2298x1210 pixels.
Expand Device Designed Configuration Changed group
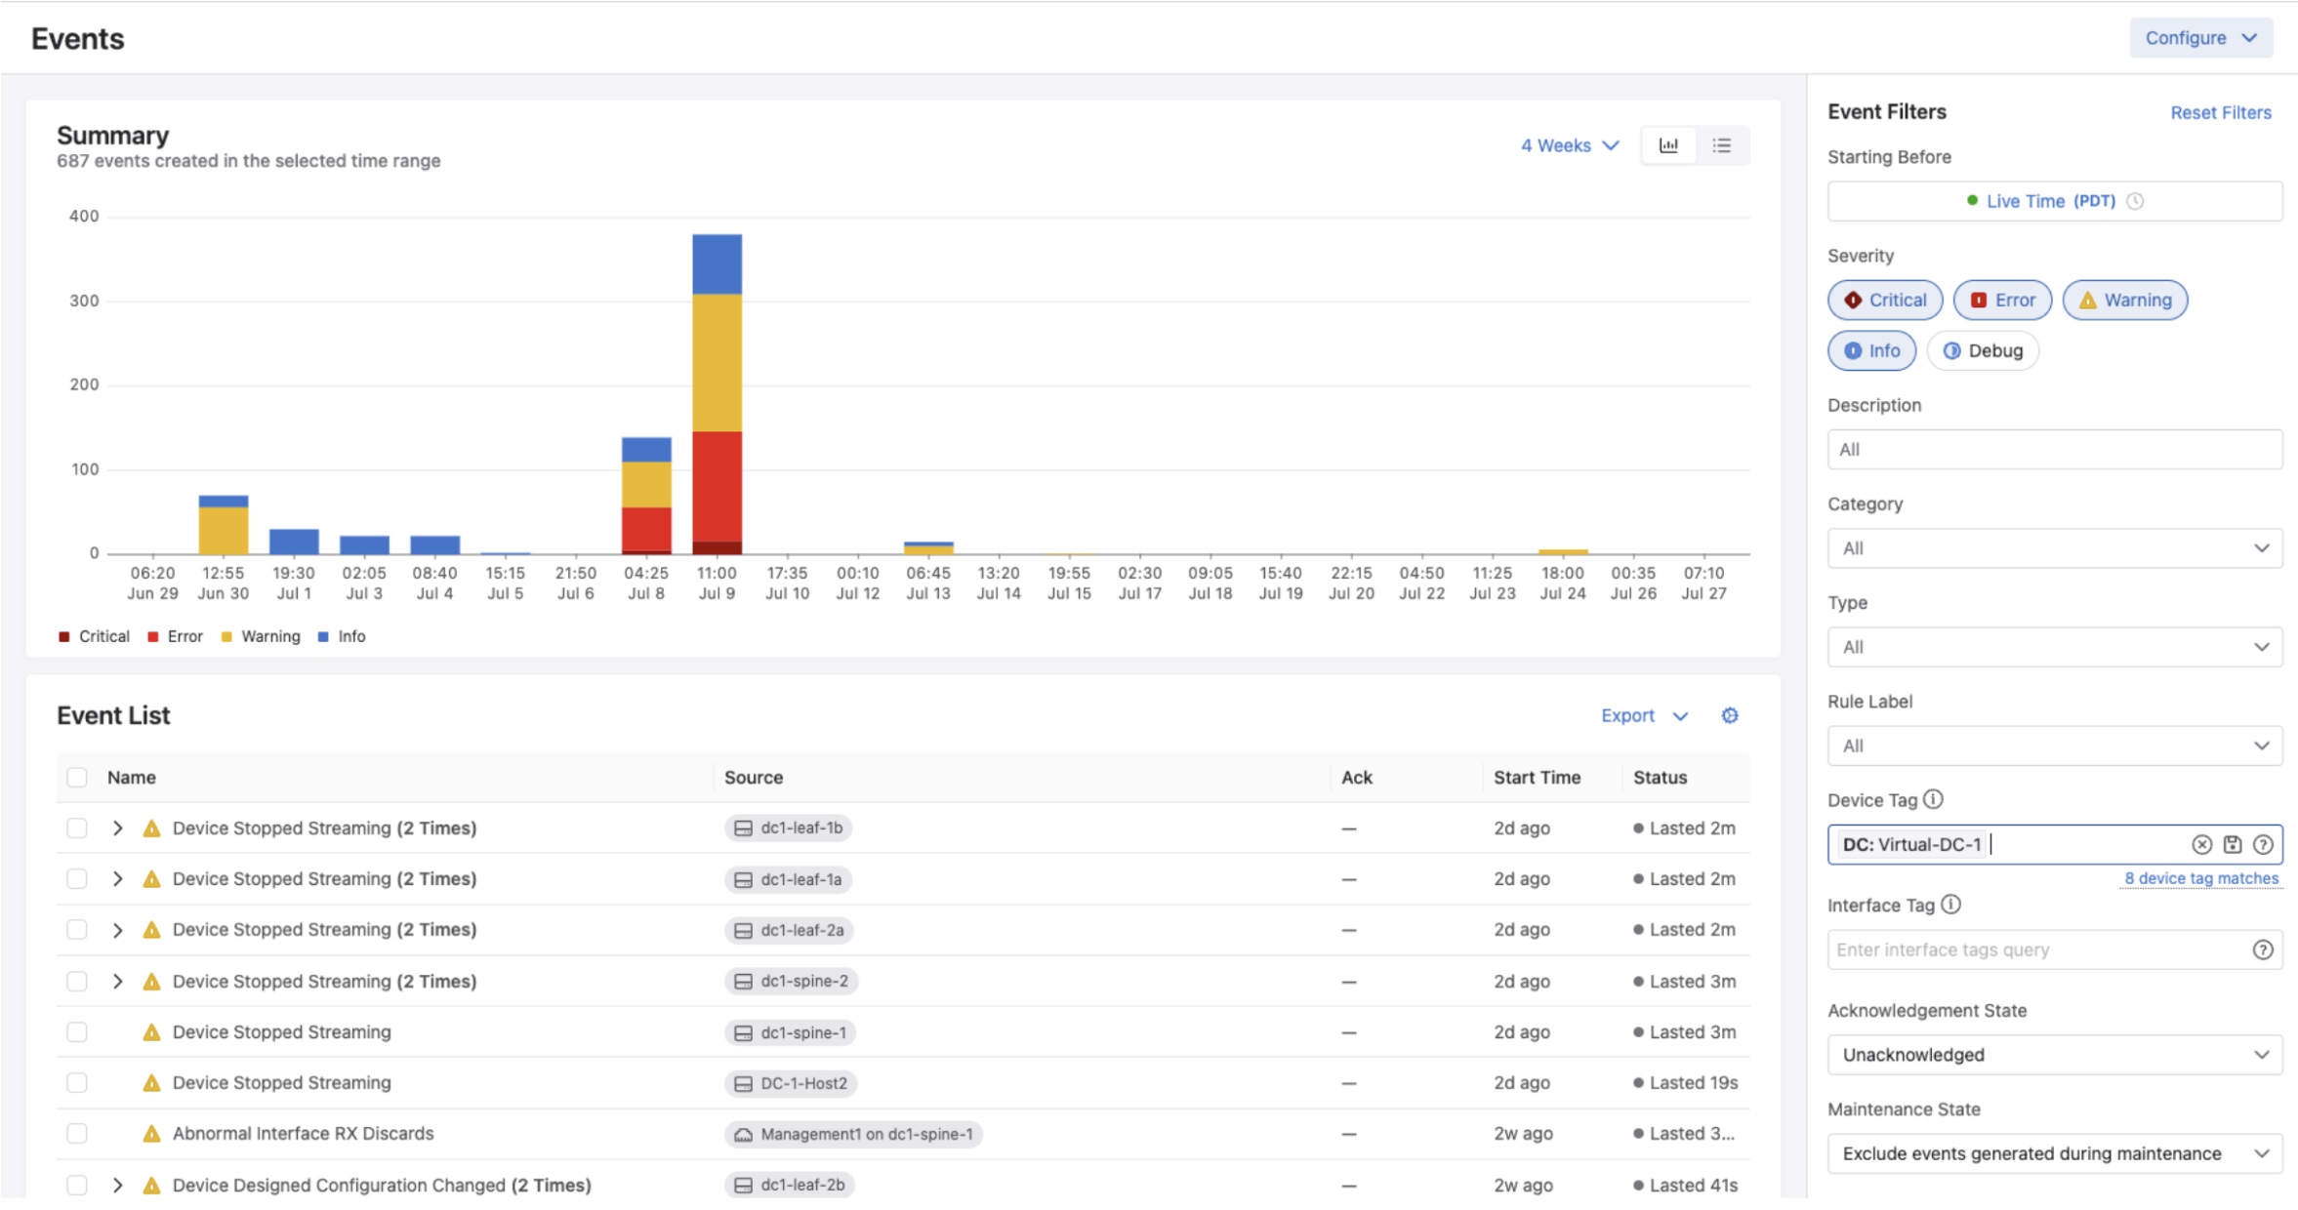117,1185
